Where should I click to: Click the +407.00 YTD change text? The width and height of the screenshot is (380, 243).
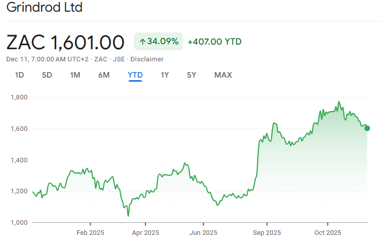[x=214, y=42]
